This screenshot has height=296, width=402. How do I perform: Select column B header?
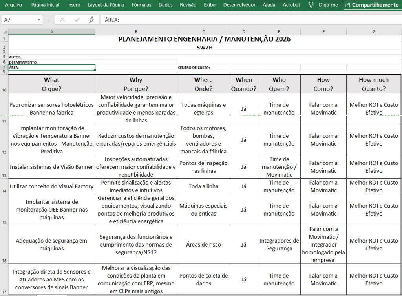click(136, 32)
